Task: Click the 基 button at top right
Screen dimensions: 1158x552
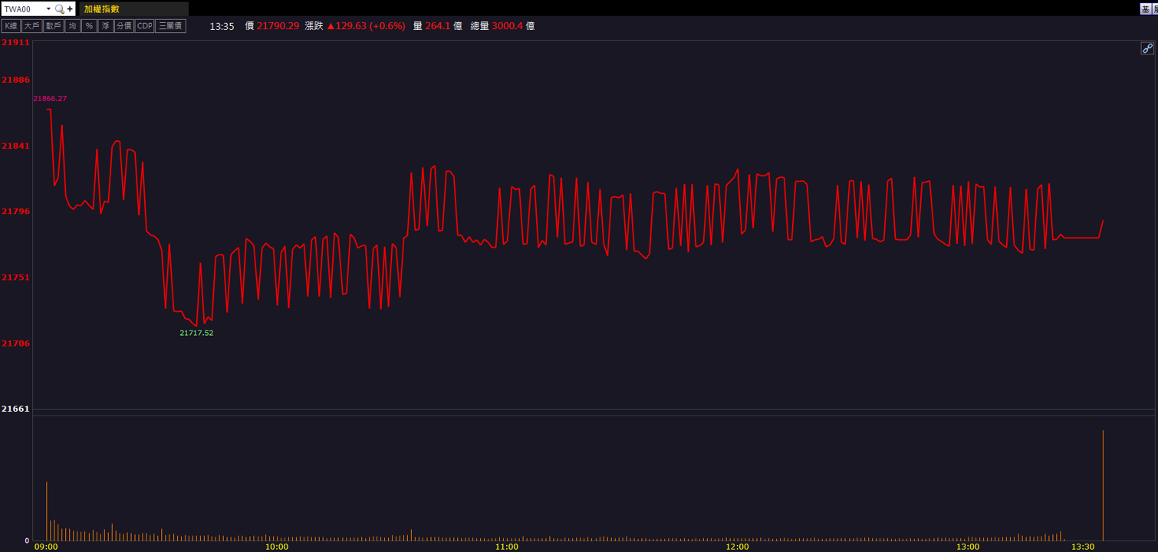Action: click(1146, 9)
